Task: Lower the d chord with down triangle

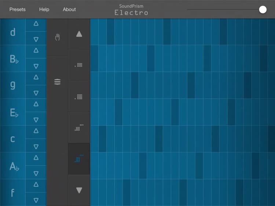Action: 36,39
